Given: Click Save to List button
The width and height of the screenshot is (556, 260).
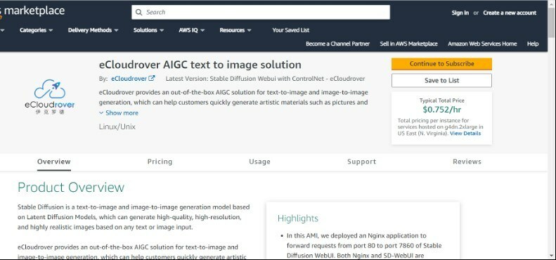Looking at the screenshot, I should coord(442,81).
